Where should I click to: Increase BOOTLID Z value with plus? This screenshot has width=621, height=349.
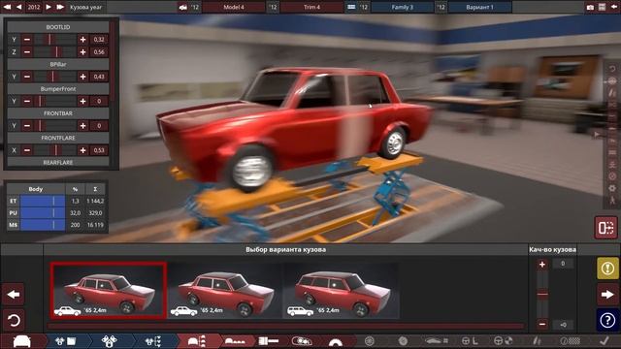pyautogui.click(x=82, y=51)
